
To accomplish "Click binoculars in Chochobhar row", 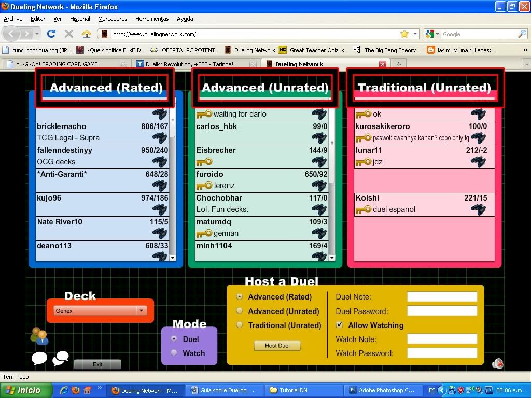I will 319,209.
